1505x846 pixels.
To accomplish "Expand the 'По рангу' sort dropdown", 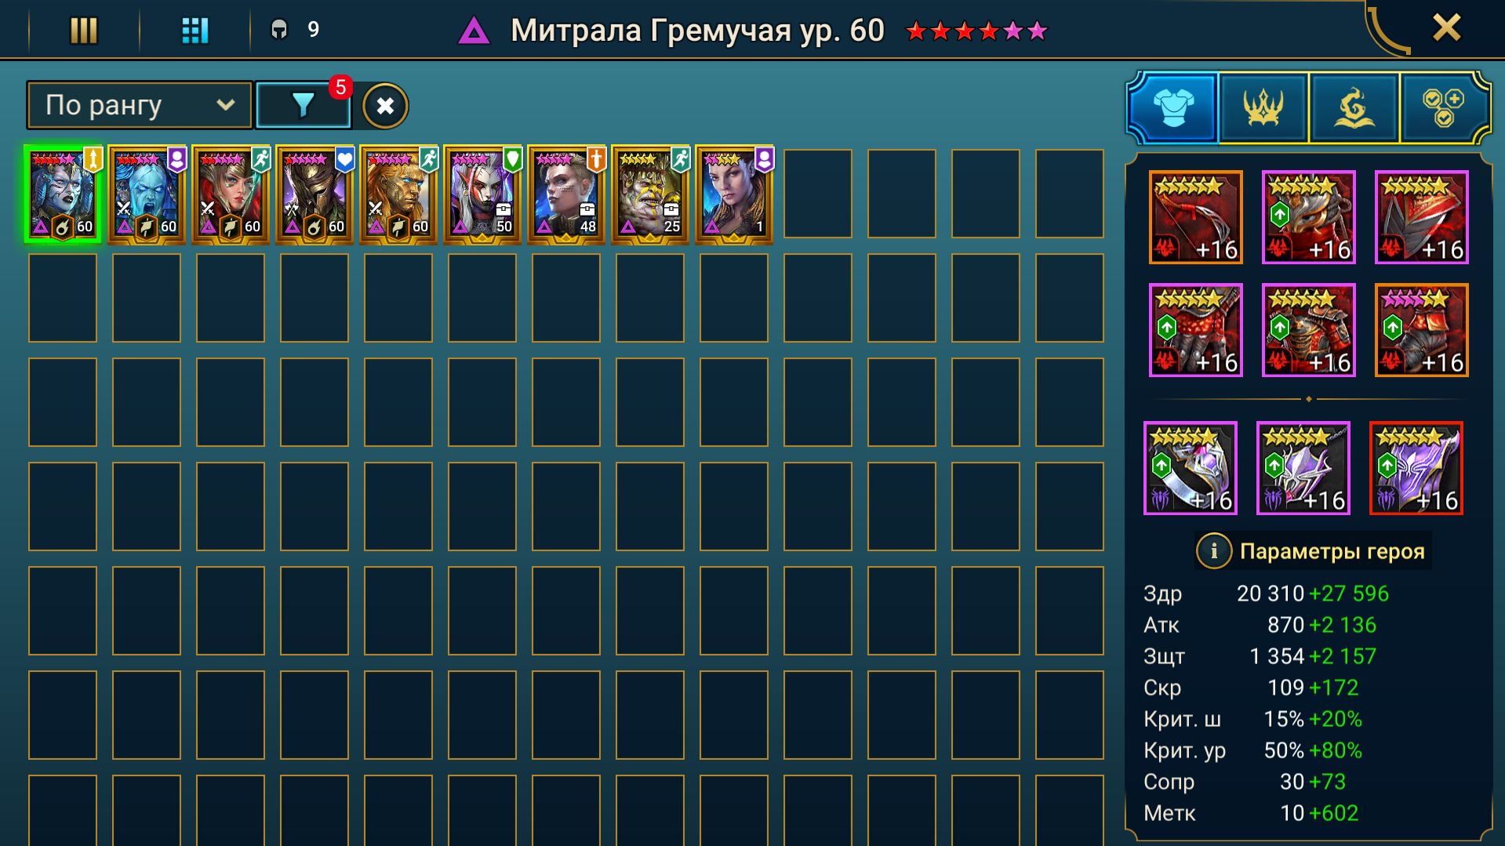I will (x=140, y=105).
